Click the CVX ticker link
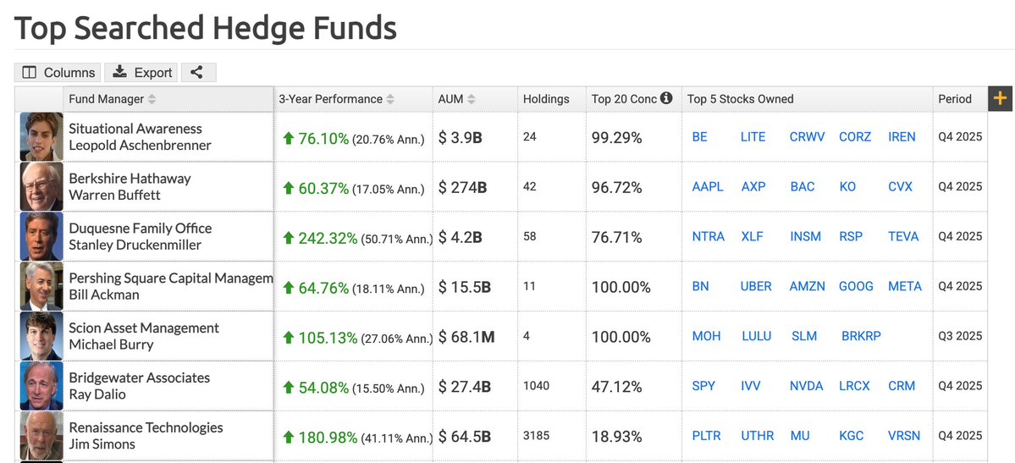The image size is (1015, 463). click(x=901, y=187)
